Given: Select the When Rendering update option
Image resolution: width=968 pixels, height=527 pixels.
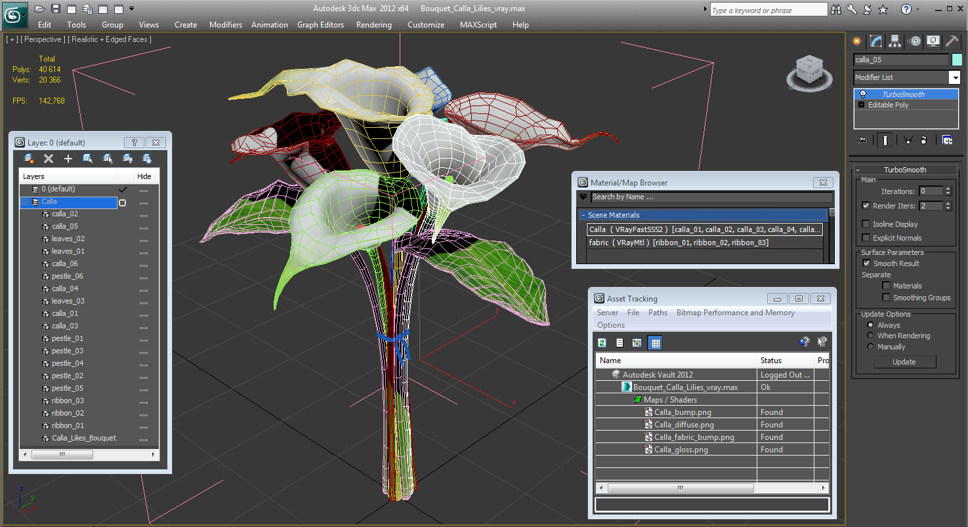Looking at the screenshot, I should pyautogui.click(x=871, y=336).
